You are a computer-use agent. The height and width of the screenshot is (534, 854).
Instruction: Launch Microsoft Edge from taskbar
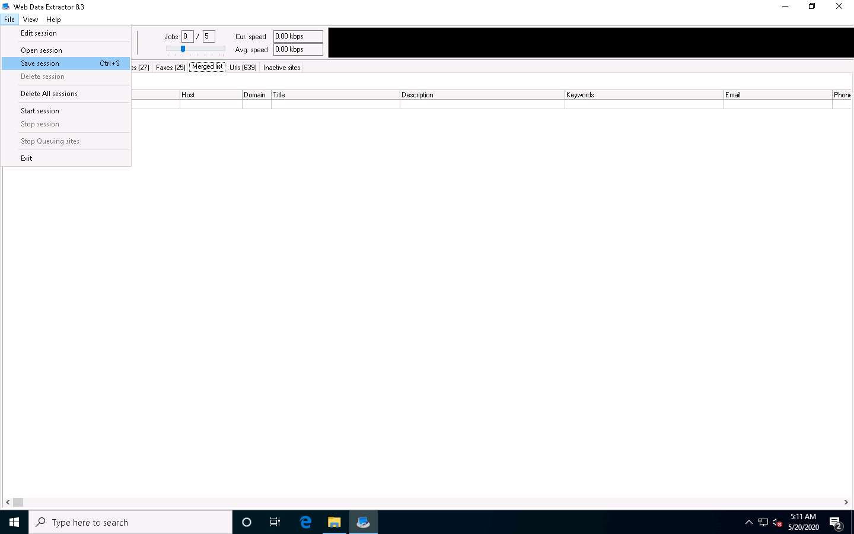[305, 522]
